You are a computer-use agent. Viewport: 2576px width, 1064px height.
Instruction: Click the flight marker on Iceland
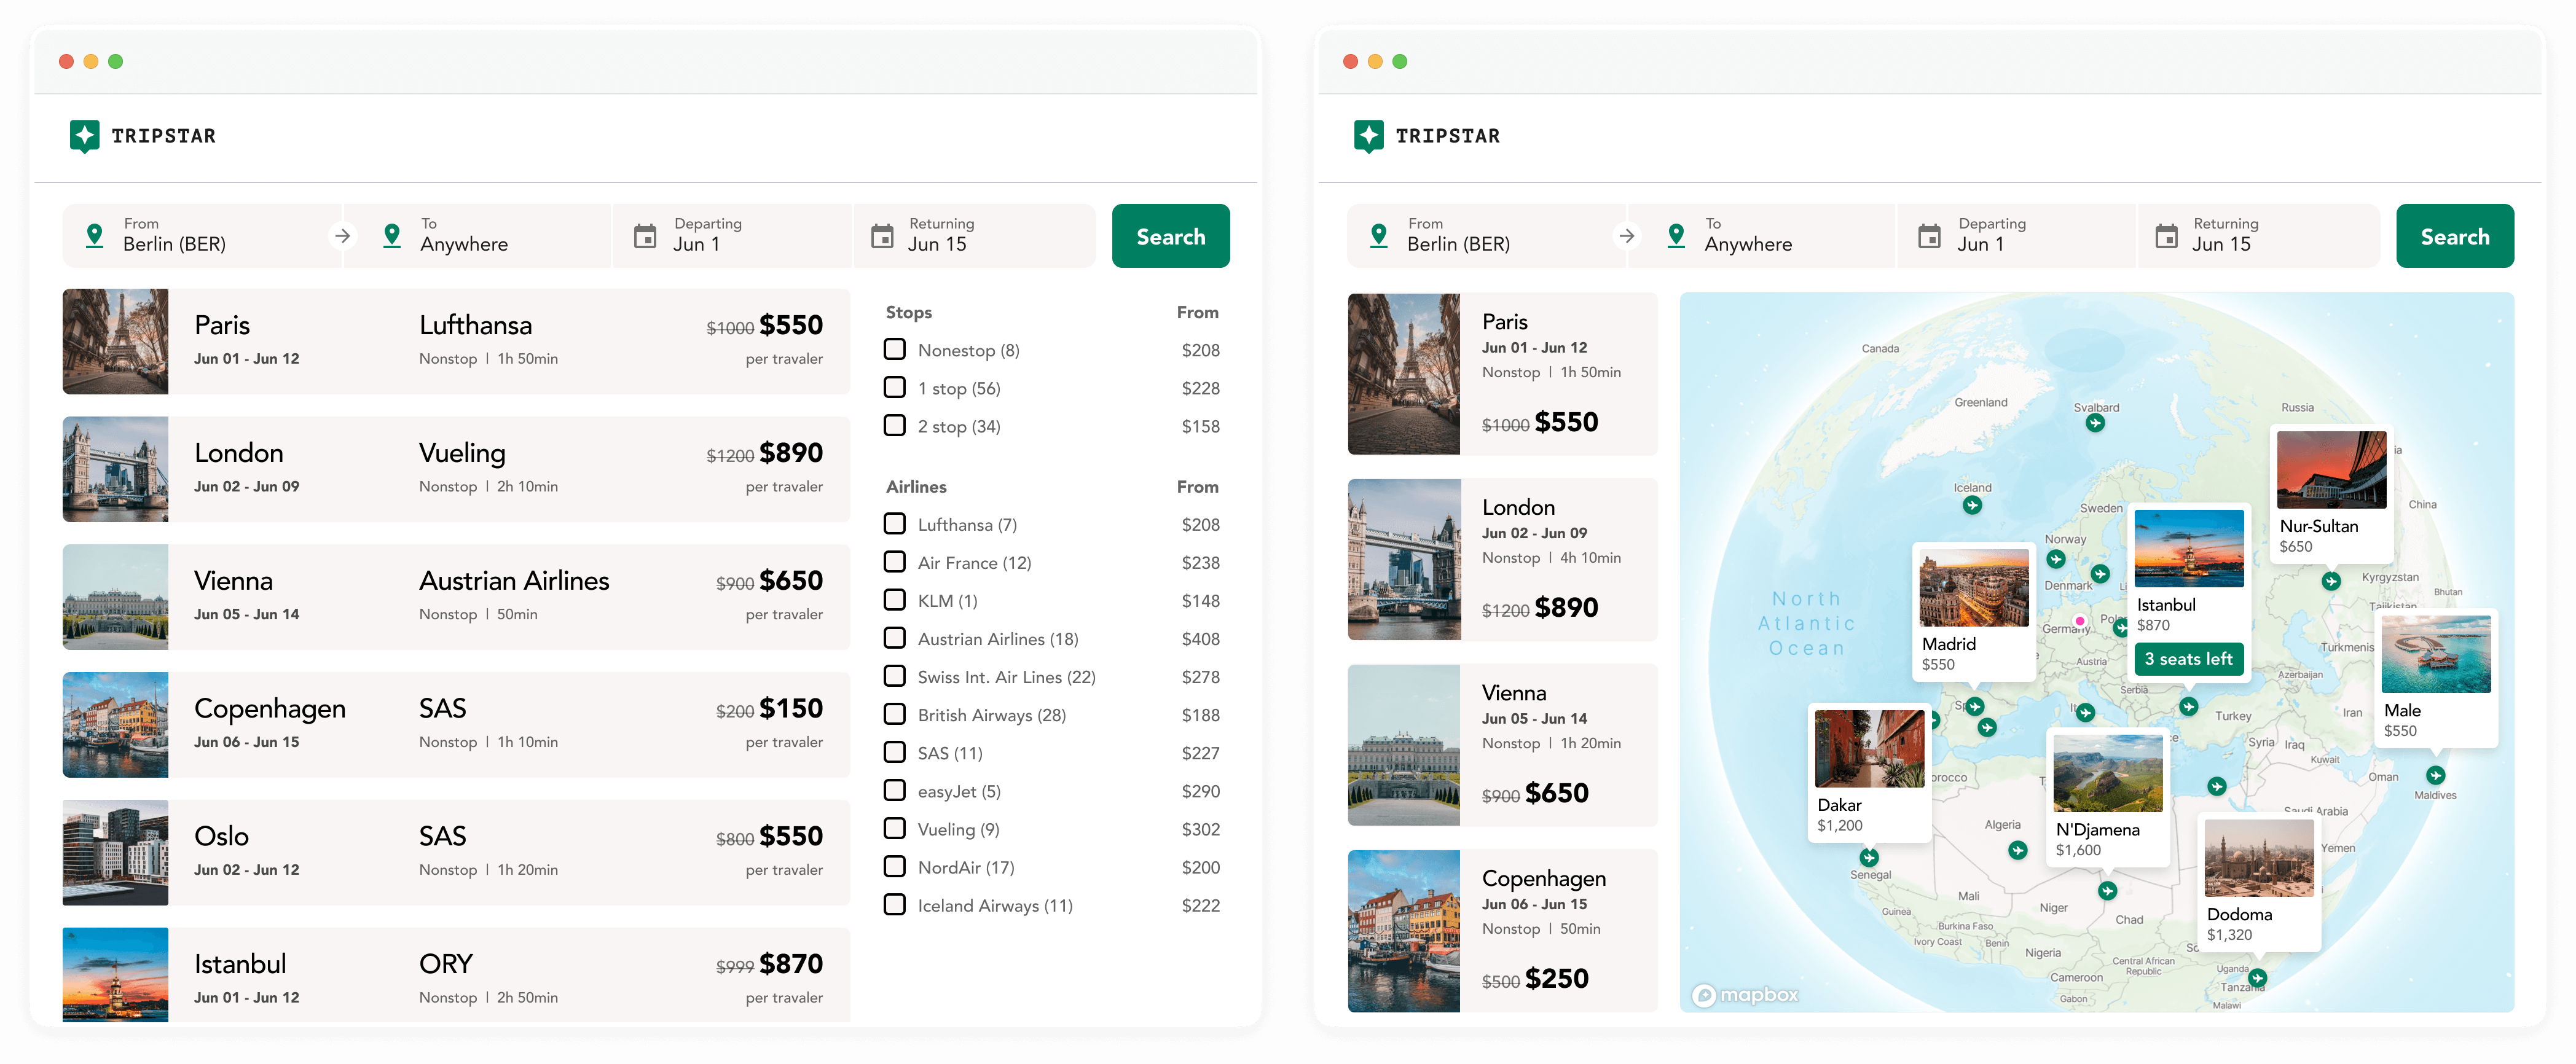pos(1972,505)
